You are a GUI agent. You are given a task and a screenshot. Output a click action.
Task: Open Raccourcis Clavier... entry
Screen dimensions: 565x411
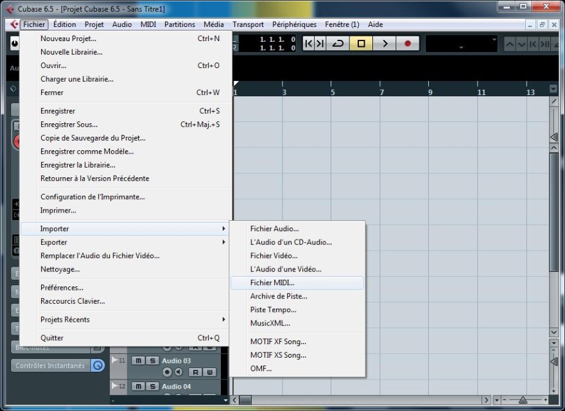[125, 301]
